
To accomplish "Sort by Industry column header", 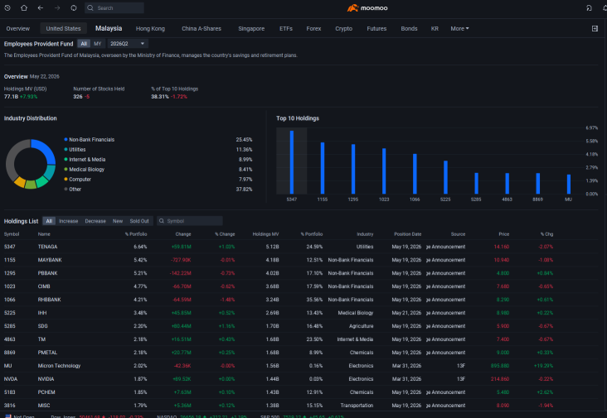I will click(365, 234).
